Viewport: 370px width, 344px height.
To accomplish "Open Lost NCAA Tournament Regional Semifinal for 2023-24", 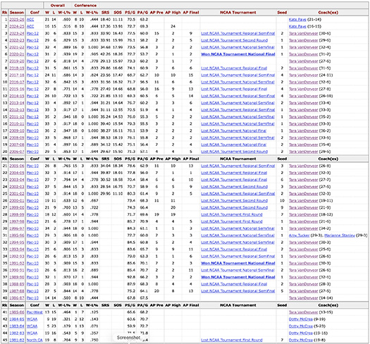I will 238,33.
